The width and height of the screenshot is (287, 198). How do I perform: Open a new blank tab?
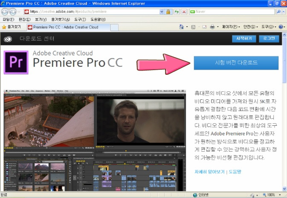point(114,28)
